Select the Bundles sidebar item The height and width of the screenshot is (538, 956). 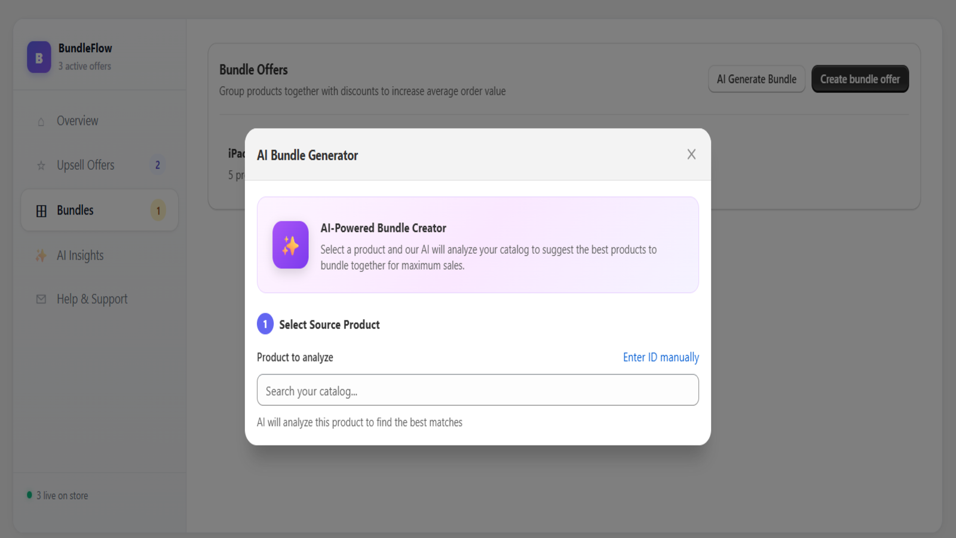75,210
